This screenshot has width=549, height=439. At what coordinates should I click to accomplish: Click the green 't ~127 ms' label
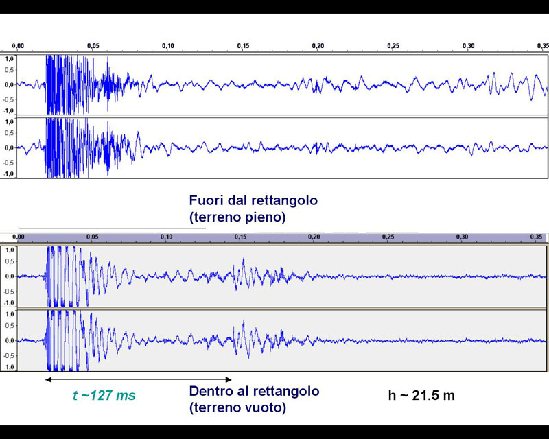(104, 396)
